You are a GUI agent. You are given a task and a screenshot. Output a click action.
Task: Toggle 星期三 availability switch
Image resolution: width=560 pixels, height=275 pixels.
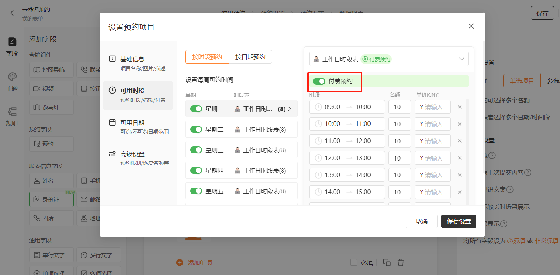(196, 150)
